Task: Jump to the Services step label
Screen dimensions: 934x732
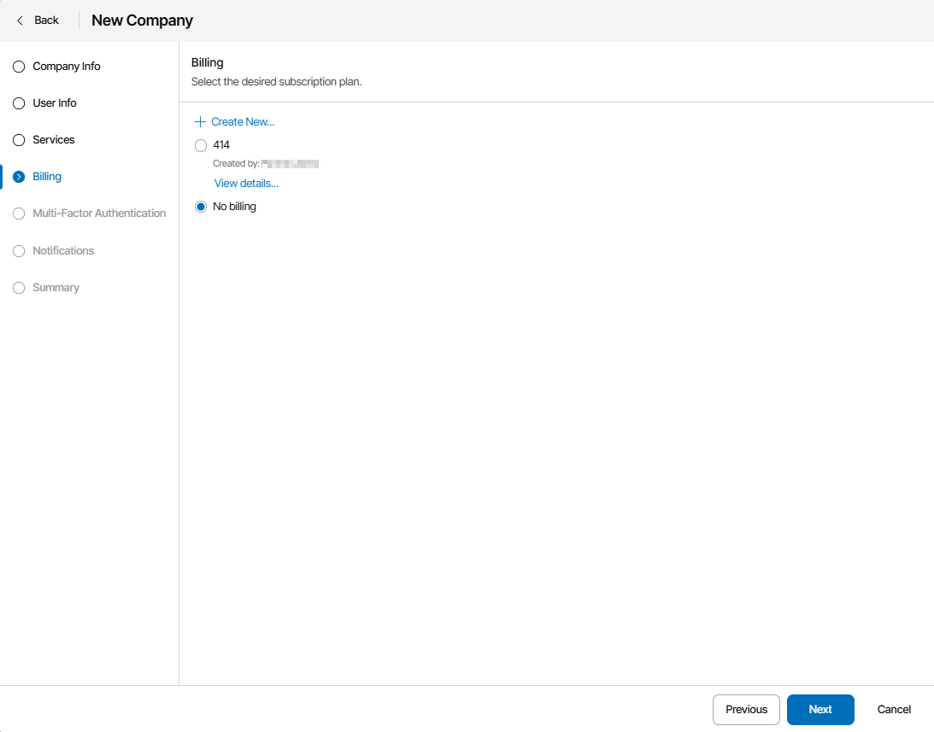Action: pos(54,140)
